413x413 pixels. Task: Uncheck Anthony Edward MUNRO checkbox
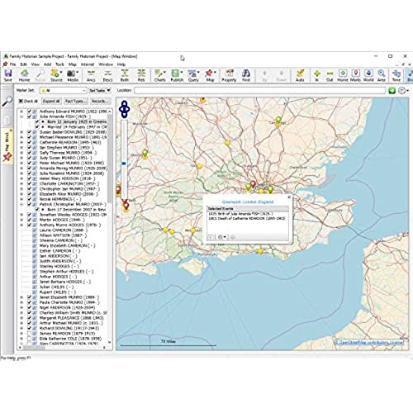click(29, 112)
